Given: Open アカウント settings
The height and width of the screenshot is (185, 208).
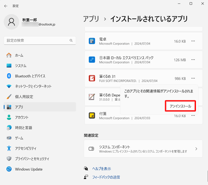Looking at the screenshot, I should coord(40,117).
